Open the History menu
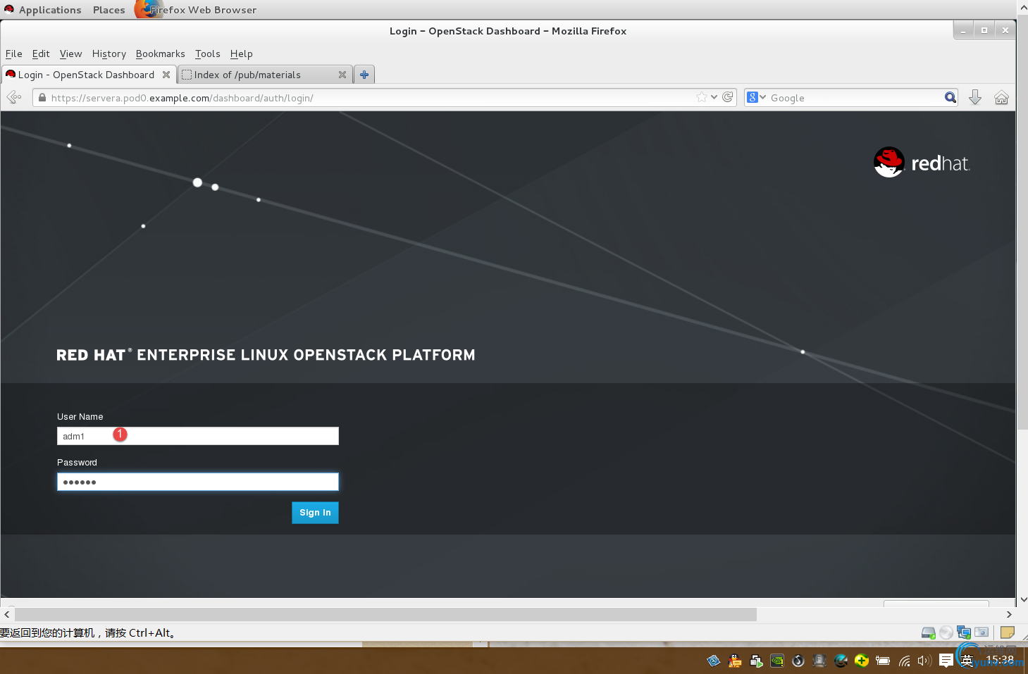The image size is (1028, 674). (x=109, y=54)
